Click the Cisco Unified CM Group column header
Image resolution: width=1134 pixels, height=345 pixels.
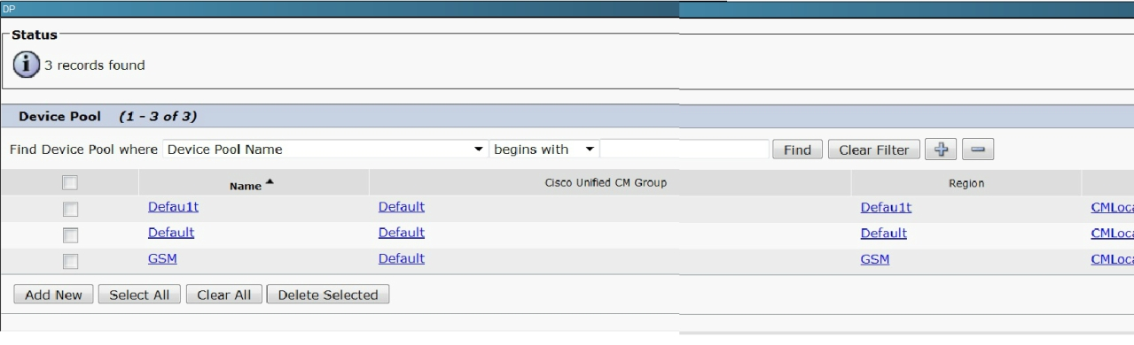pyautogui.click(x=605, y=182)
